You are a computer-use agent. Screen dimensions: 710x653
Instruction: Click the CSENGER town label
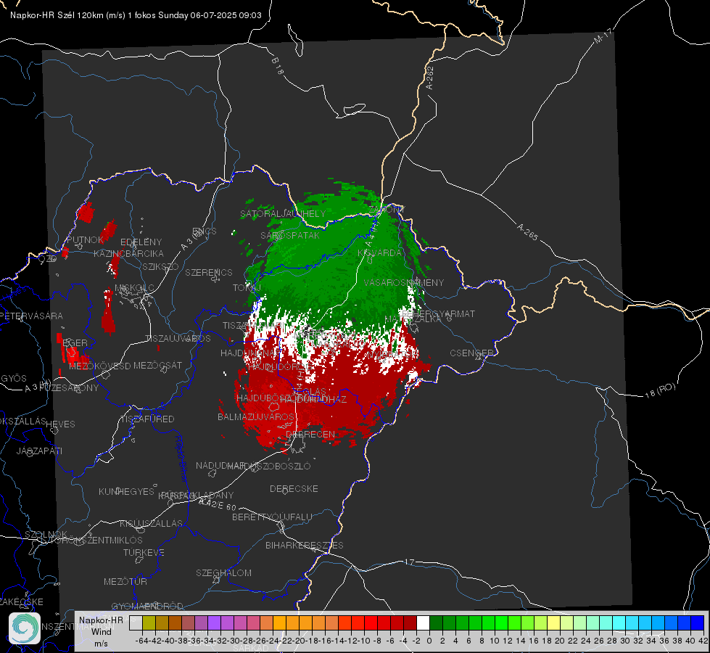[x=471, y=353]
